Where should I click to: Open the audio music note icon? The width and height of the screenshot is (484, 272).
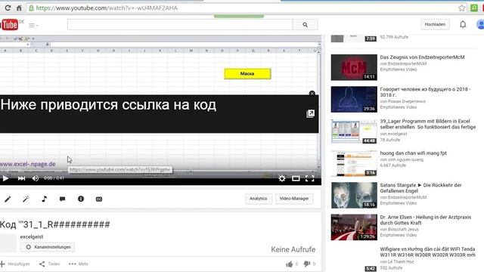click(44, 199)
